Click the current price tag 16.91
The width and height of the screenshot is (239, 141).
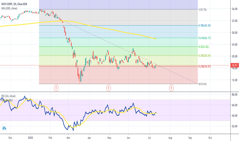[x=235, y=65]
